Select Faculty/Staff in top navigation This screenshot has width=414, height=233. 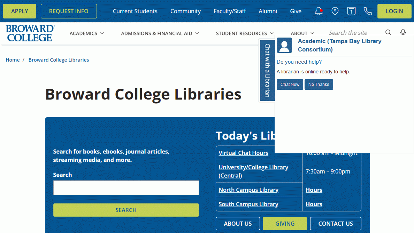coord(230,11)
